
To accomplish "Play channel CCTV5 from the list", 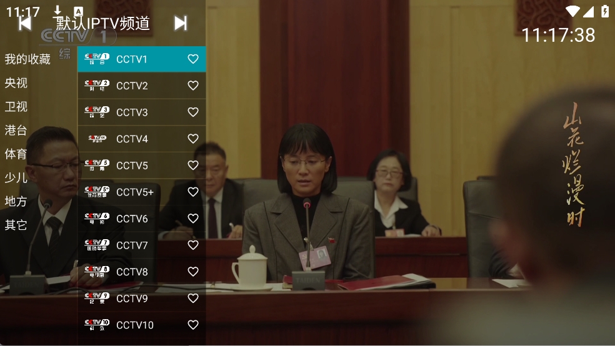I will 142,166.
